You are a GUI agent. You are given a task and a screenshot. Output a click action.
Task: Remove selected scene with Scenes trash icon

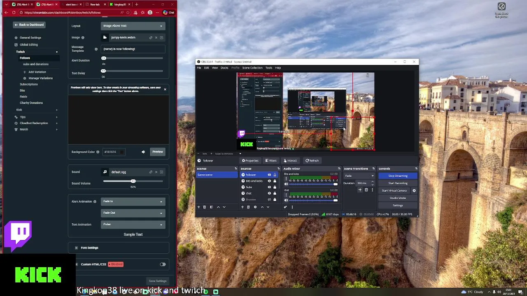click(x=205, y=207)
